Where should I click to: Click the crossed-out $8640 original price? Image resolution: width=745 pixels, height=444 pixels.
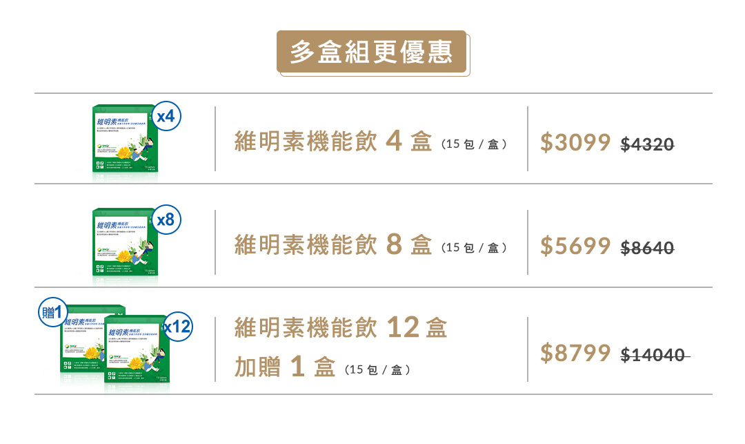pyautogui.click(x=647, y=247)
